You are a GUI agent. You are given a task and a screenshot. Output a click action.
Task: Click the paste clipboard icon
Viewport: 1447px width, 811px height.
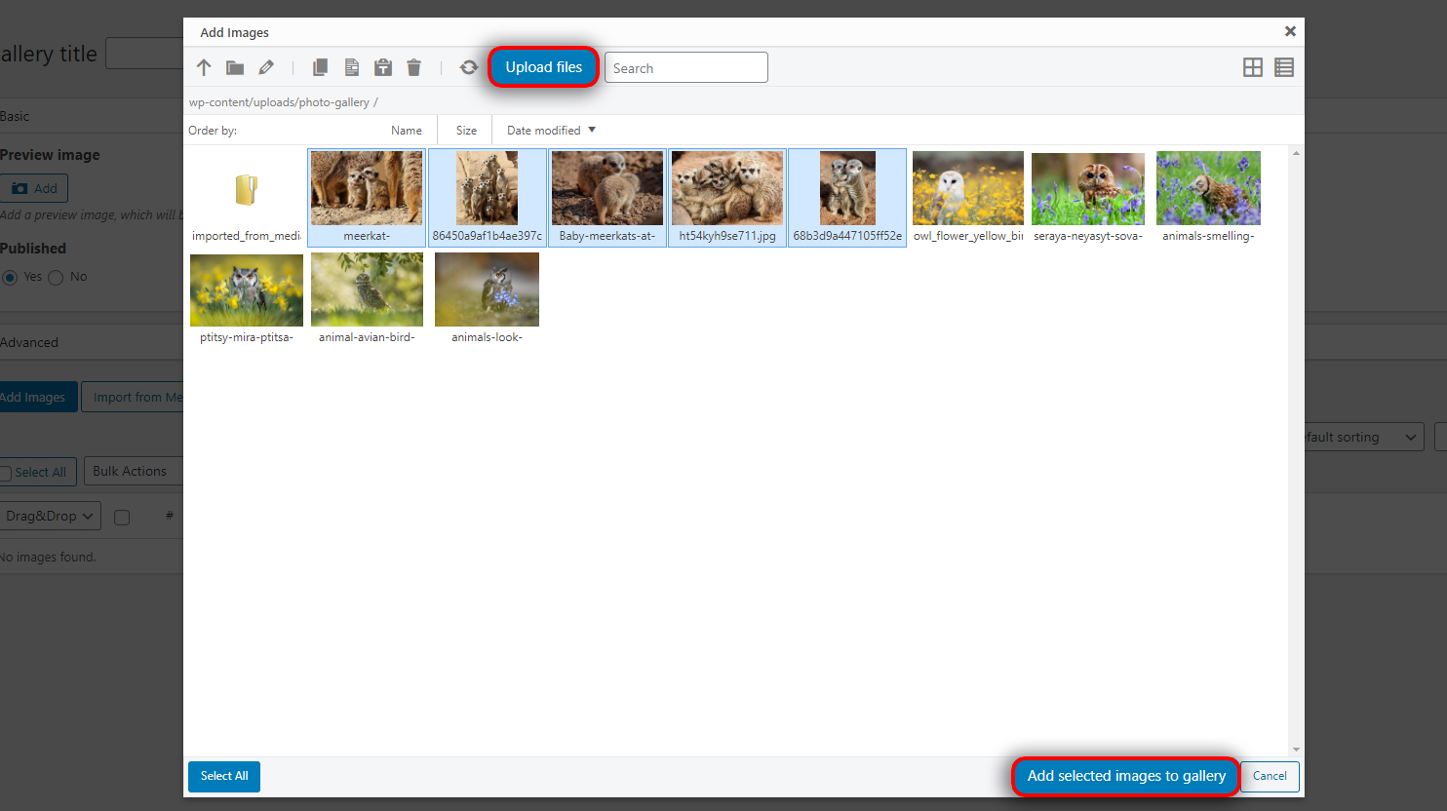[383, 67]
